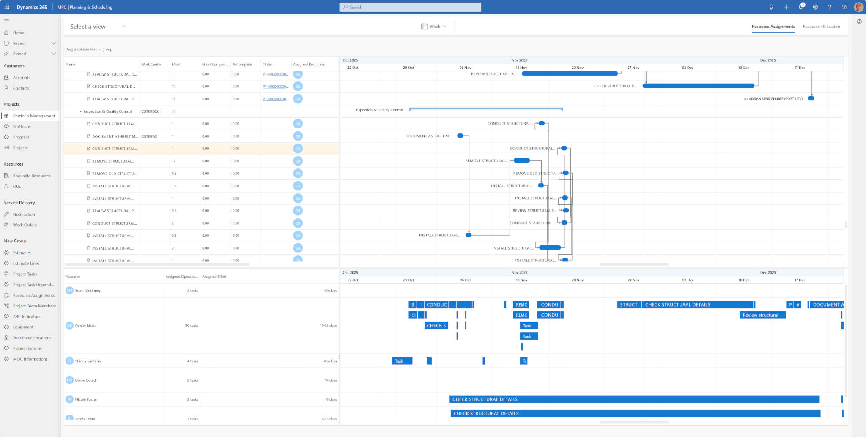
Task: Click the CHECK STRUCTURAL DETAILS bar for Nicole Foster
Action: pos(634,399)
